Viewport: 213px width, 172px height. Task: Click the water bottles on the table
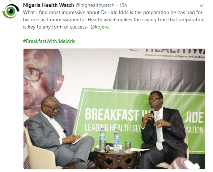(110, 140)
